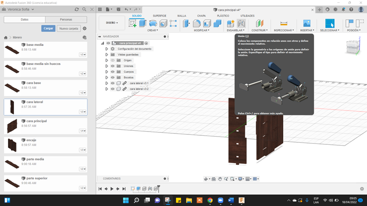
Task: Hide the Cuerpos folder with eye icon
Action: (x=113, y=72)
